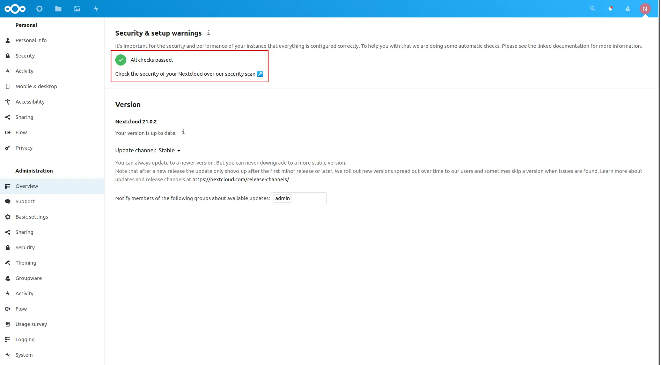
Task: Open Personal info settings
Action: click(52, 40)
